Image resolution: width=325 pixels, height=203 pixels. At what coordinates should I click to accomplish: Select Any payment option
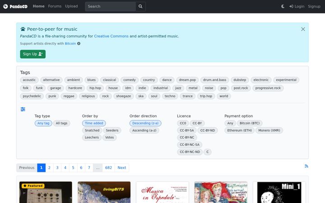click(230, 123)
